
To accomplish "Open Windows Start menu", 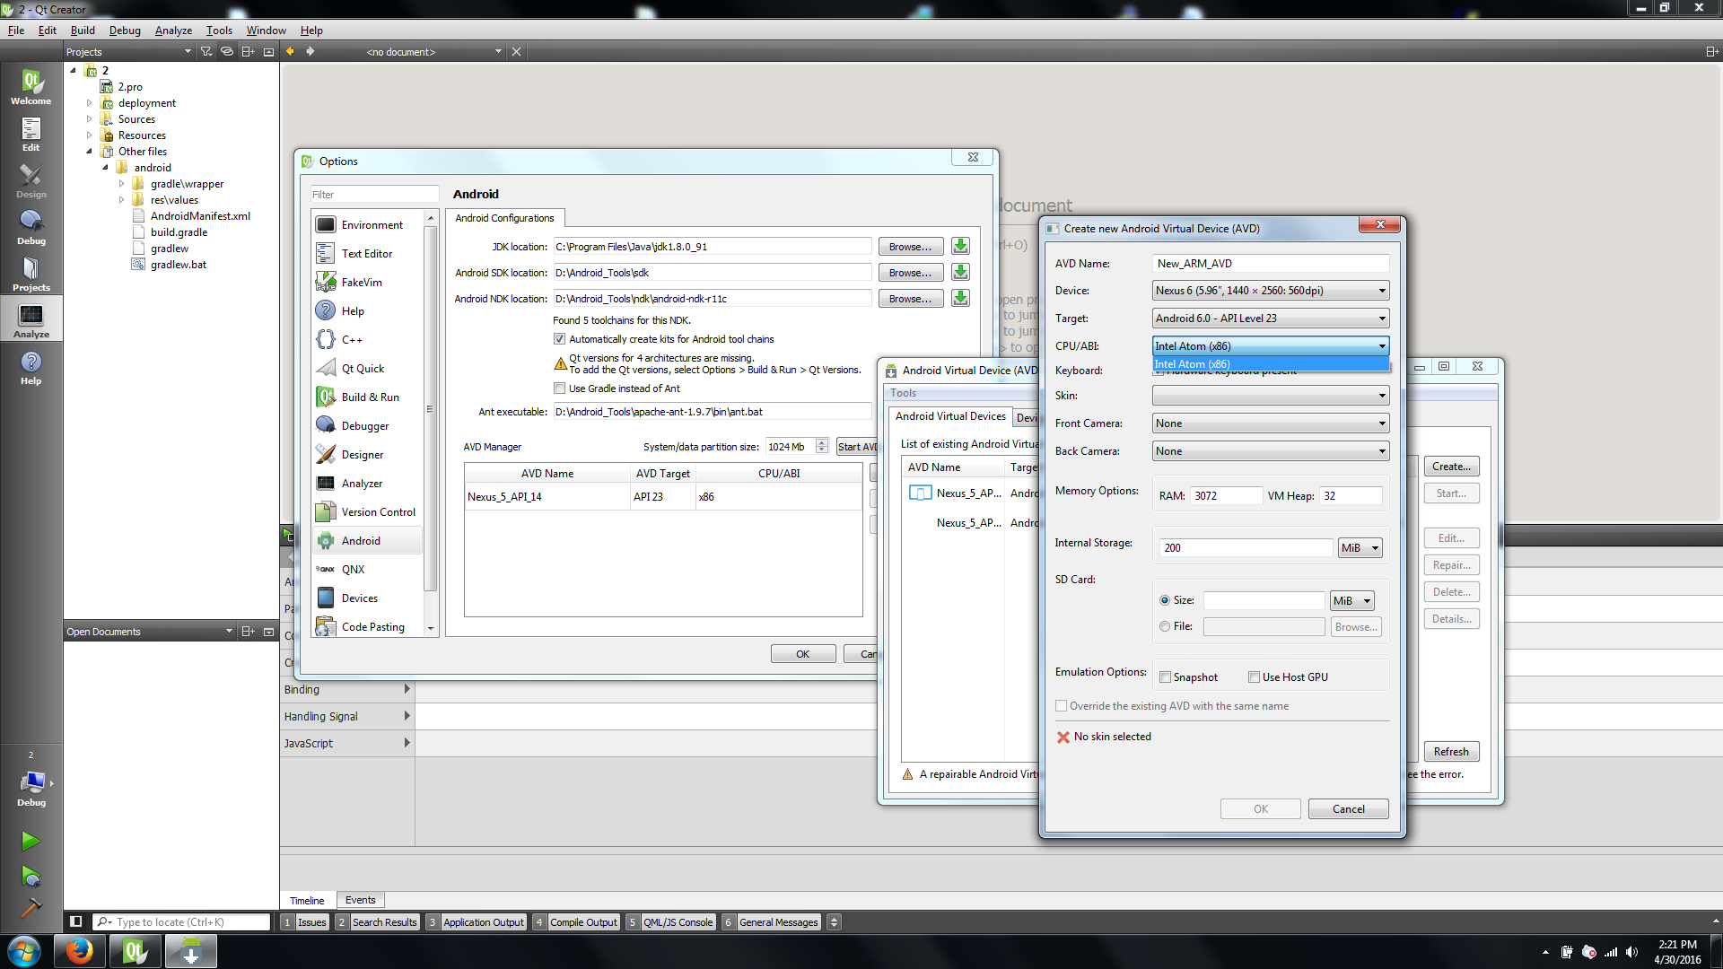I will [x=24, y=950].
